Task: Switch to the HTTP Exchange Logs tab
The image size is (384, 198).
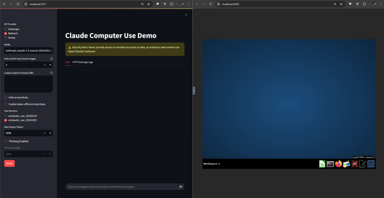Action: pos(83,62)
